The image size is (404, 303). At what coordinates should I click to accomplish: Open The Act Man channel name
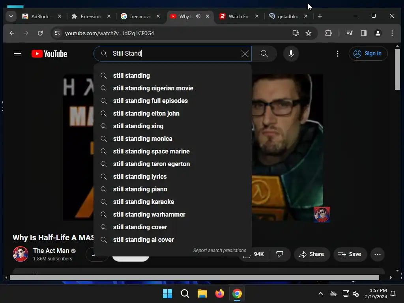[51, 251]
